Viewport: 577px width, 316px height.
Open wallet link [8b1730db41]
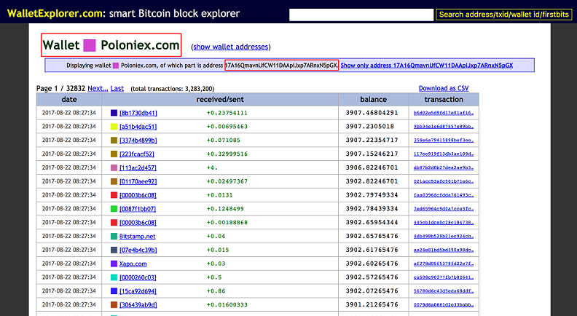pyautogui.click(x=138, y=113)
